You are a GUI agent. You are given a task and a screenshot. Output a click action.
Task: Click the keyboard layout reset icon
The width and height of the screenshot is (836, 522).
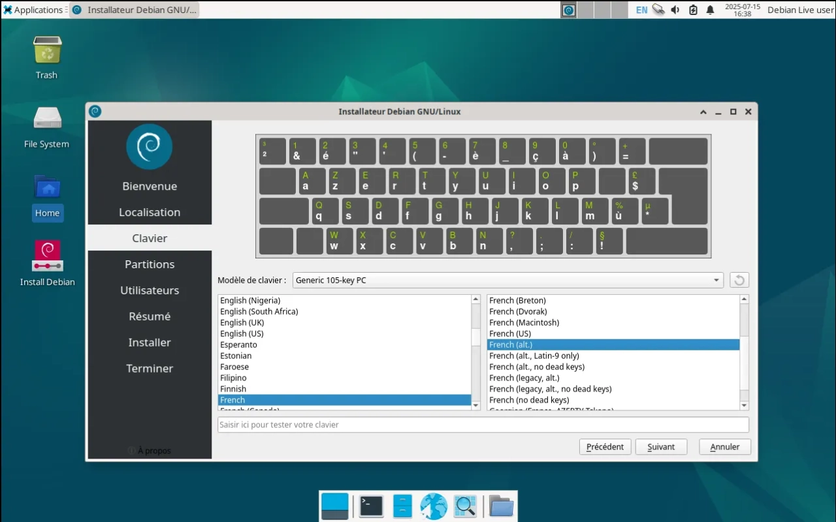(x=739, y=280)
